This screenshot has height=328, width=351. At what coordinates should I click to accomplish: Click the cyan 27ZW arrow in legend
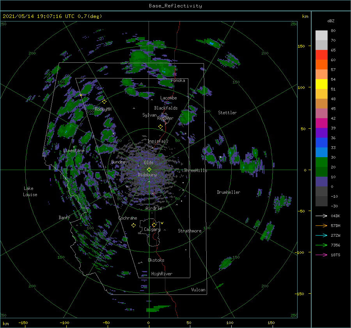point(321,235)
